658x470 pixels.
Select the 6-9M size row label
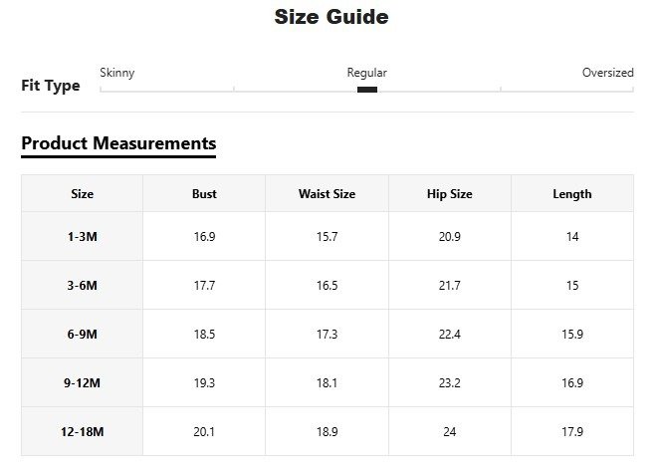coord(83,335)
